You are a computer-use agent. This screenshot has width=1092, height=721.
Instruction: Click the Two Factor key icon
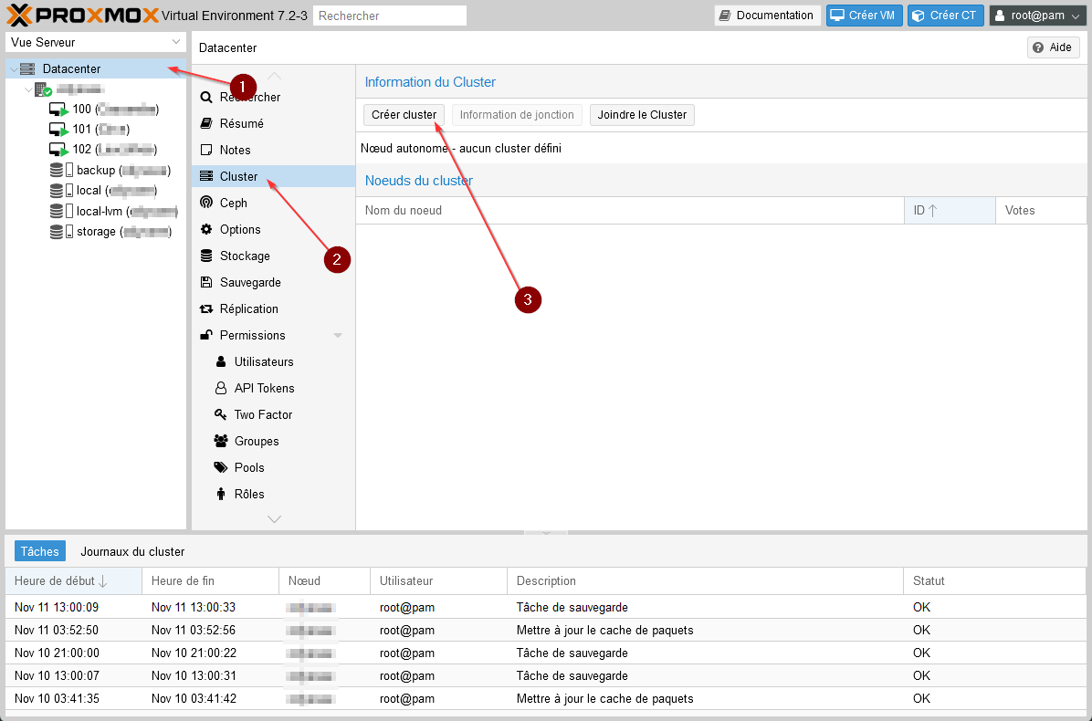220,414
